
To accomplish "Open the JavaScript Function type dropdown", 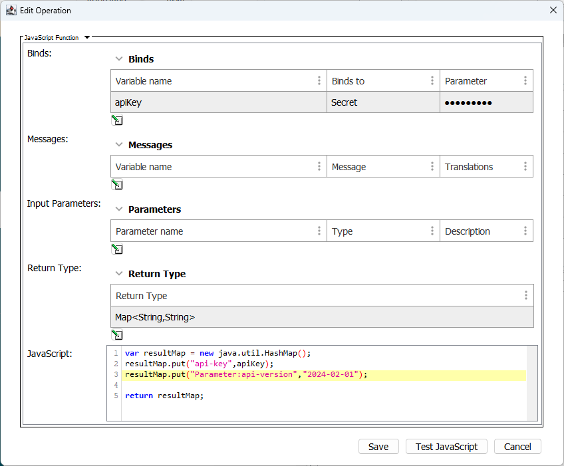I will pyautogui.click(x=87, y=38).
